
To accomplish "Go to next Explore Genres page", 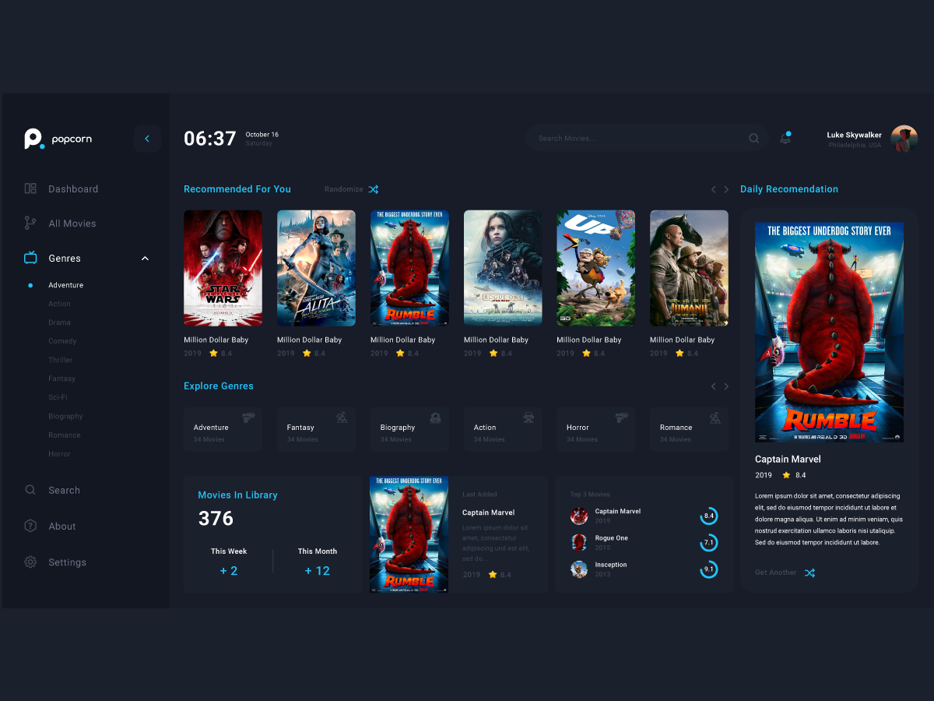I will click(726, 386).
